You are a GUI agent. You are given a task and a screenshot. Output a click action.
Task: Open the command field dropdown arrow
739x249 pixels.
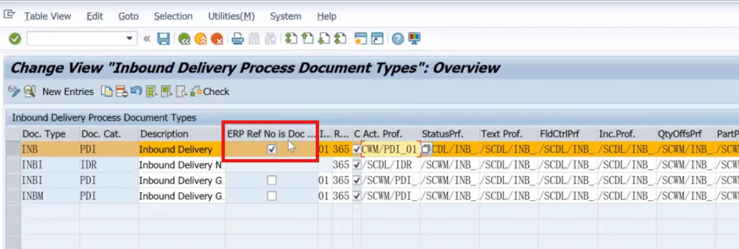coord(131,39)
